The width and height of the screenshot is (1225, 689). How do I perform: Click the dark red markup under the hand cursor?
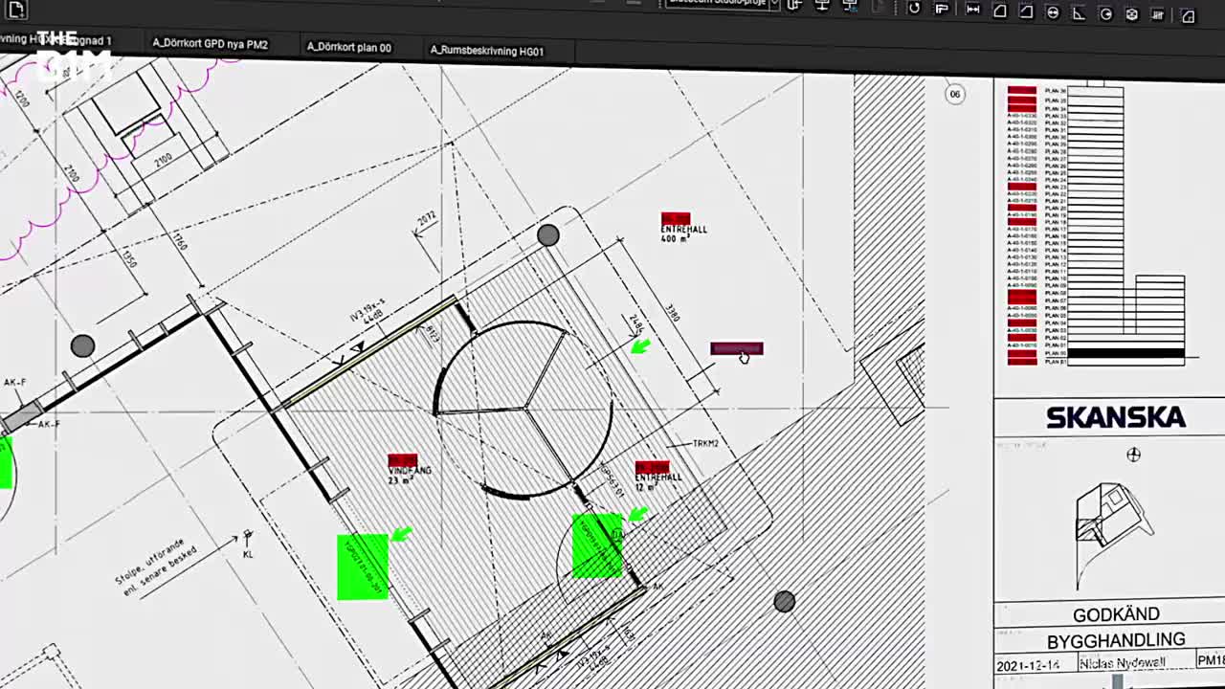(x=737, y=348)
